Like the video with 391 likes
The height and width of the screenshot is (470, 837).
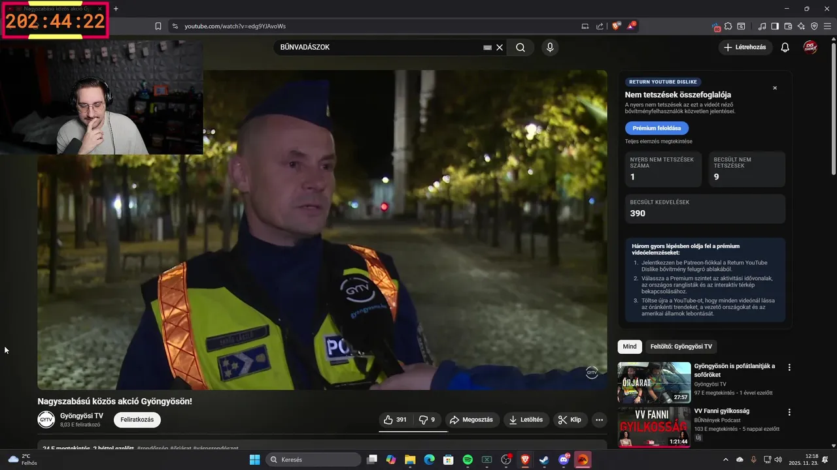(395, 420)
